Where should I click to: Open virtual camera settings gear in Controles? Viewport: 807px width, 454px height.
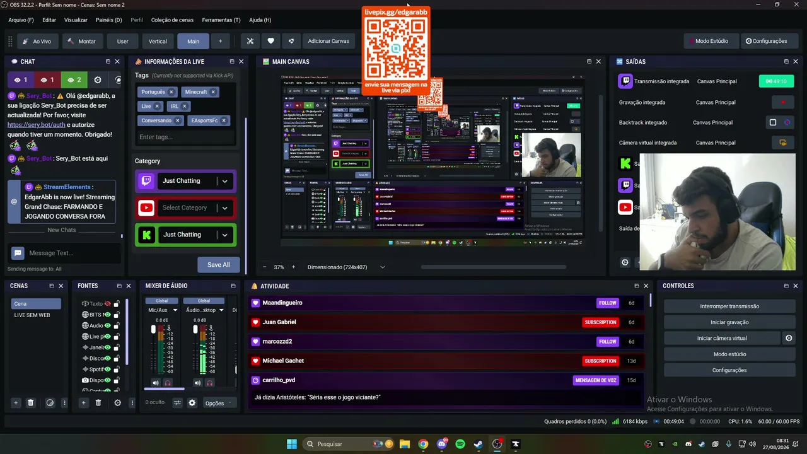(x=789, y=338)
